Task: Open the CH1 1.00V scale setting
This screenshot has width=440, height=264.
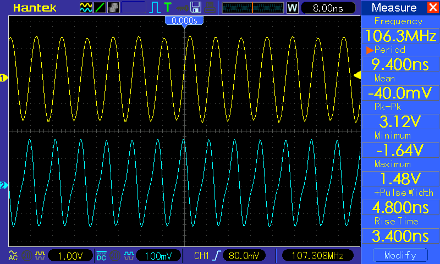Action: [x=70, y=255]
